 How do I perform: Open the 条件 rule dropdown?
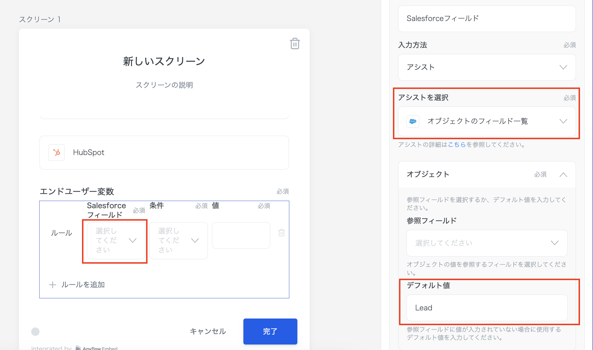click(x=178, y=240)
